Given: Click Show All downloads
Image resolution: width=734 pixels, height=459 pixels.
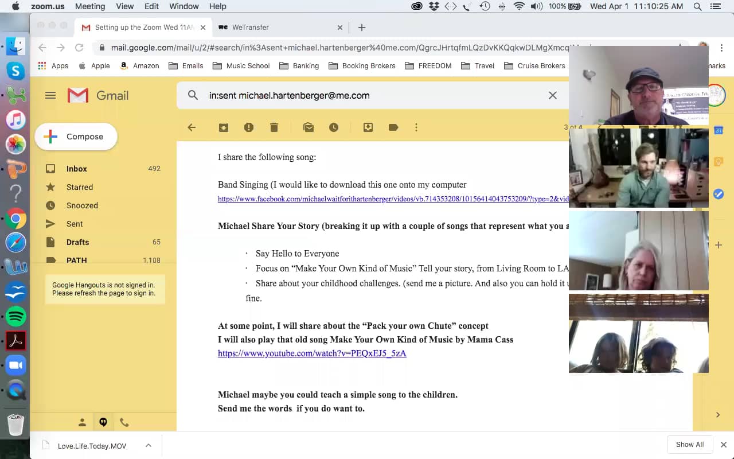Looking at the screenshot, I should click(690, 445).
